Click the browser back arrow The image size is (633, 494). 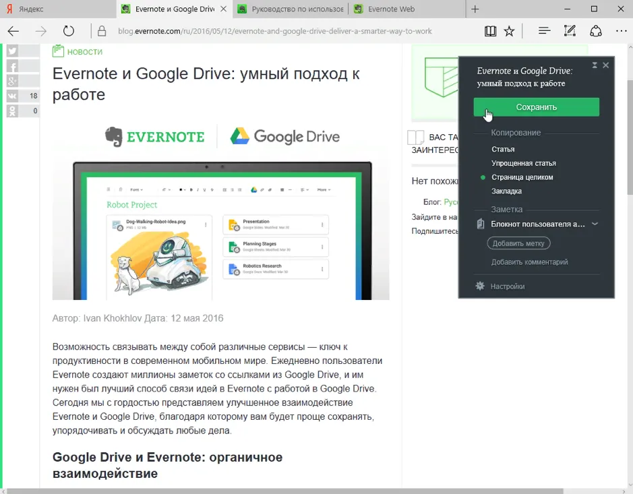click(13, 31)
